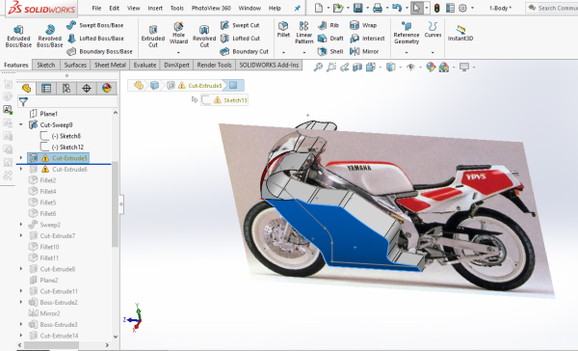
Task: Select the Rib tool
Action: pyautogui.click(x=328, y=25)
